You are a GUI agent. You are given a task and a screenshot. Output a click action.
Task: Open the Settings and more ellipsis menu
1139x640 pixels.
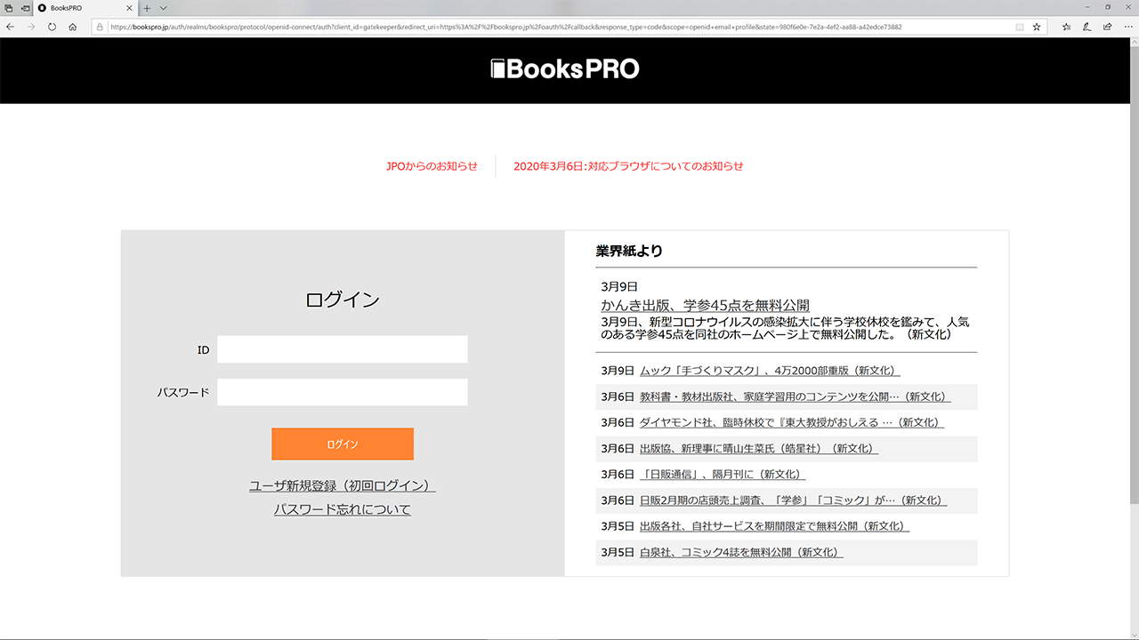tap(1127, 27)
